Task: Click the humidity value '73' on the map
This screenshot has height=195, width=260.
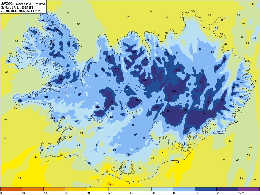Action: coord(70,156)
